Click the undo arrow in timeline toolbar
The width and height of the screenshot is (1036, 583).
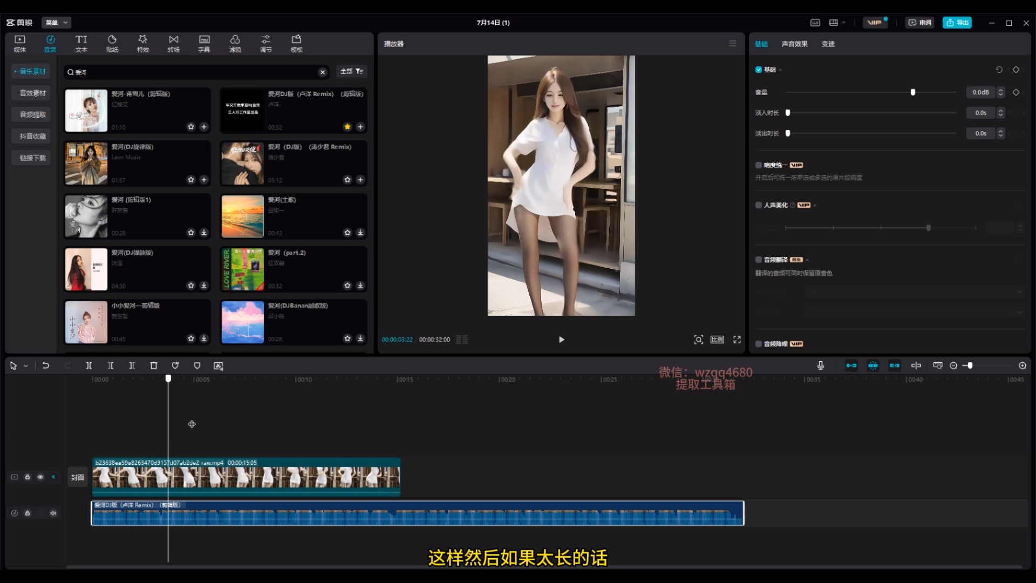pyautogui.click(x=46, y=365)
